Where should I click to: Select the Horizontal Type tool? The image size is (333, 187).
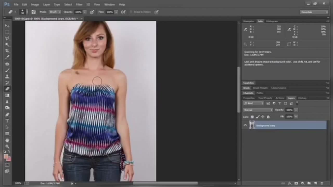[x=7, y=121]
